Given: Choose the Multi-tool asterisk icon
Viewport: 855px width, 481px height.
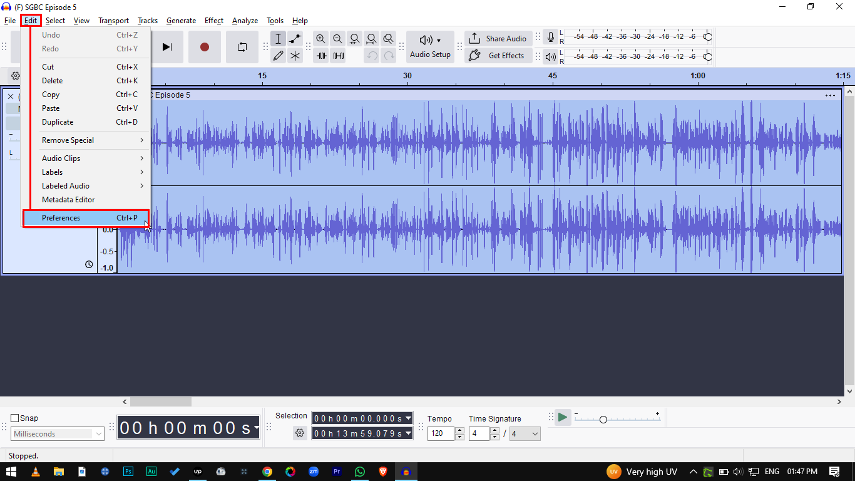Looking at the screenshot, I should (295, 56).
